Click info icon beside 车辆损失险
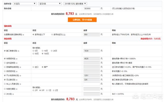The width and height of the screenshot is (166, 102). tap(17, 59)
